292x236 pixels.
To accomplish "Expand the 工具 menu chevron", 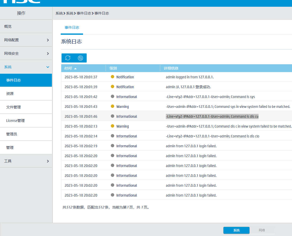I will click(48, 161).
